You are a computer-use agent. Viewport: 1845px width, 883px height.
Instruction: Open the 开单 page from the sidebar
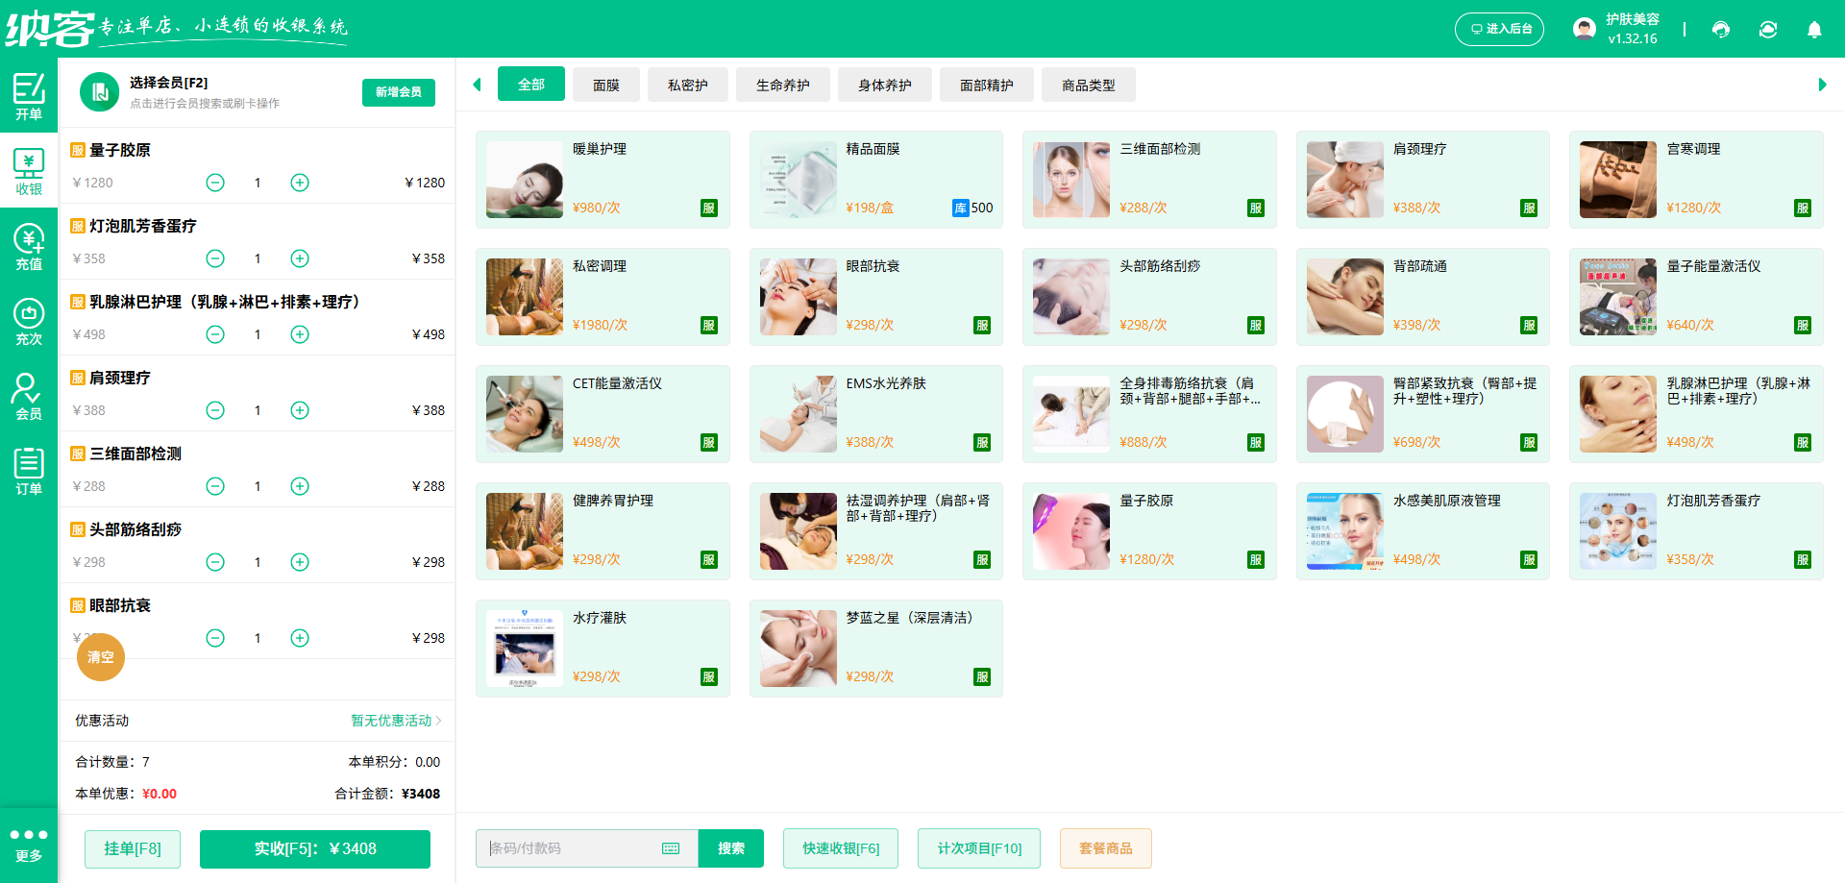tap(29, 97)
